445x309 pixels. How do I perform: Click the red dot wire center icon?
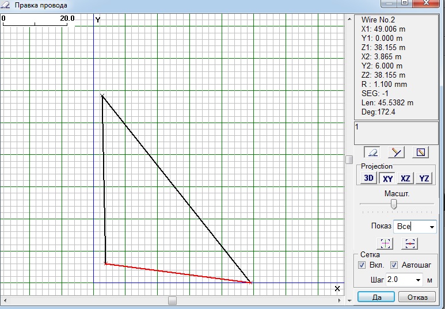[x=410, y=243]
